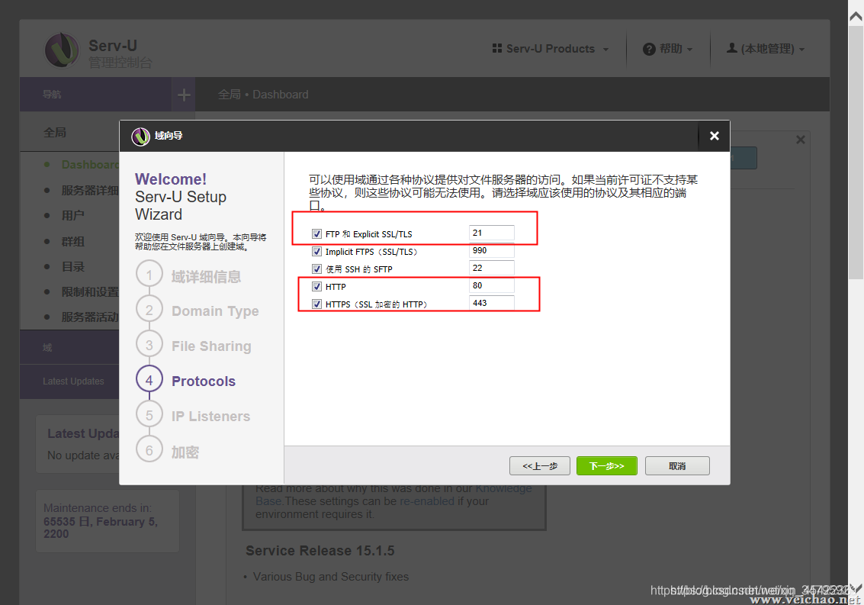Image resolution: width=864 pixels, height=605 pixels.
Task: Open Dashboard in sidebar
Action: [x=90, y=164]
